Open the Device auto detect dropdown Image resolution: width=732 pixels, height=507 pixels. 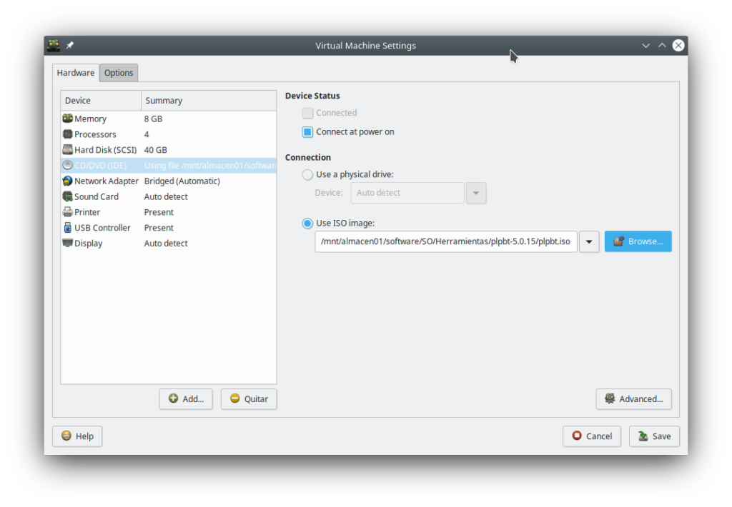[475, 193]
